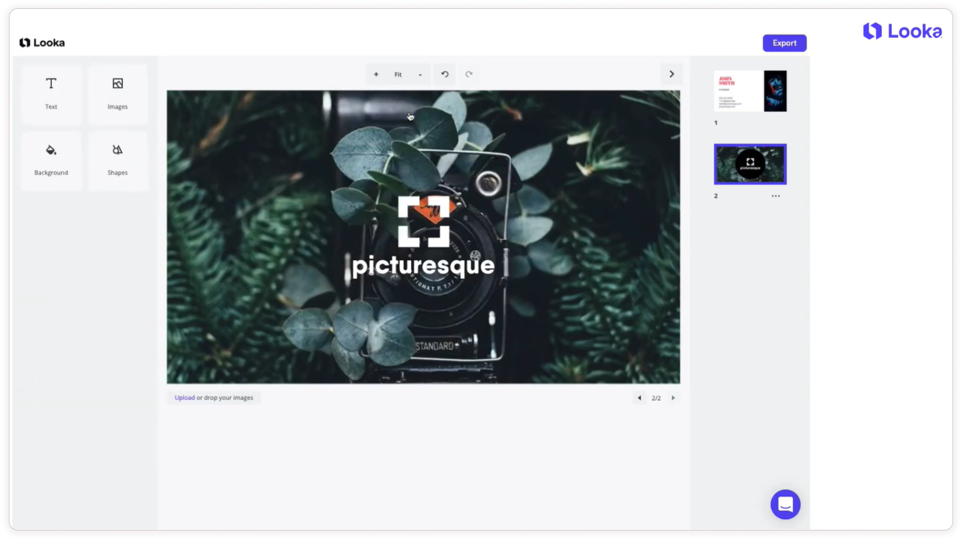Select the page 2 picturesque thumbnail

pos(750,164)
